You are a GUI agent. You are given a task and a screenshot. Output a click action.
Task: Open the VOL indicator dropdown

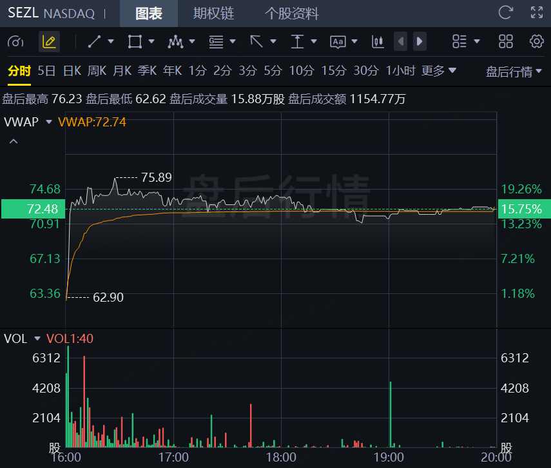pos(37,338)
